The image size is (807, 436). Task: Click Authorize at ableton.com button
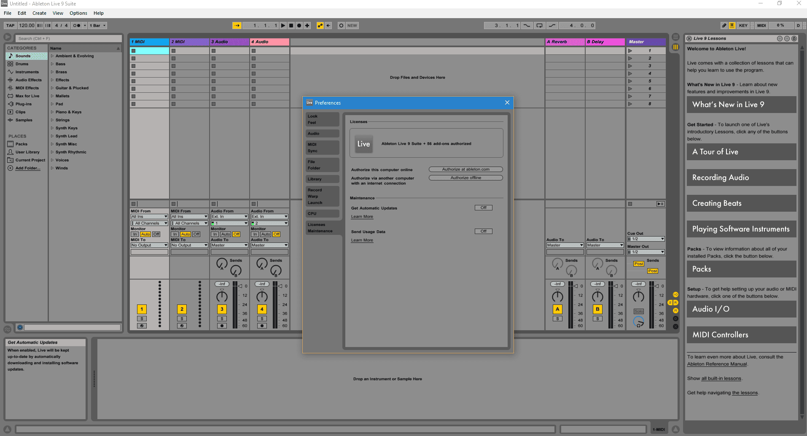[x=466, y=170]
